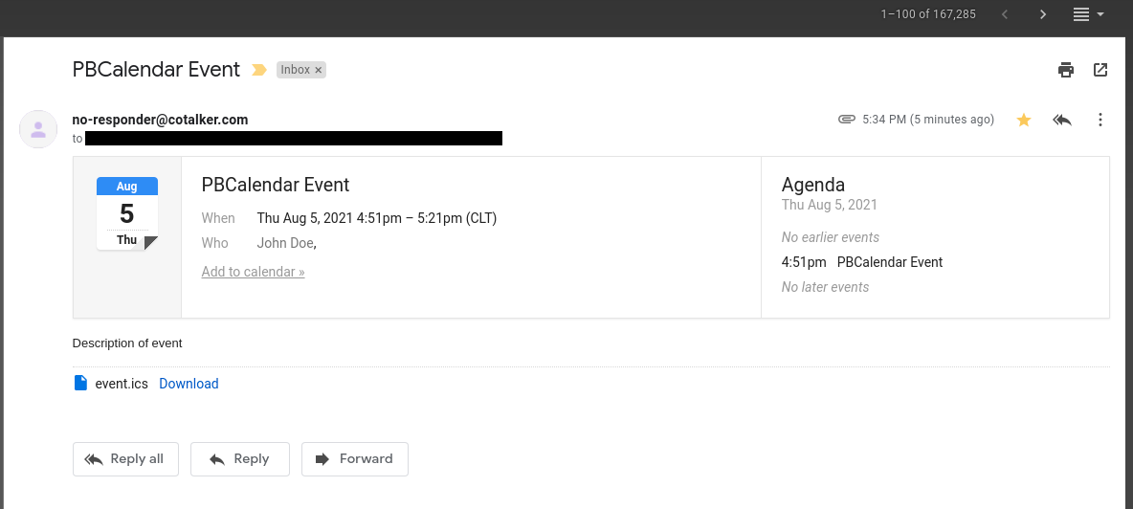Toggle the yellow importance marker
Image resolution: width=1133 pixels, height=509 pixels.
[x=258, y=70]
